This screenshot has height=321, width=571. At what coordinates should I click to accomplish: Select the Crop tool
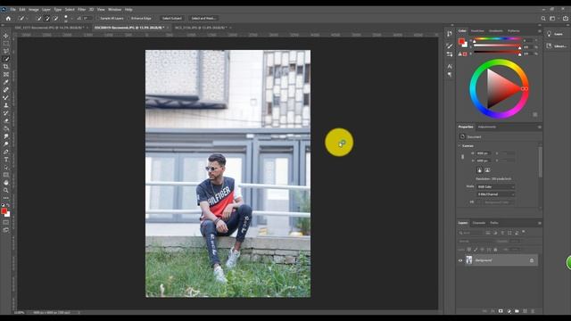point(6,67)
